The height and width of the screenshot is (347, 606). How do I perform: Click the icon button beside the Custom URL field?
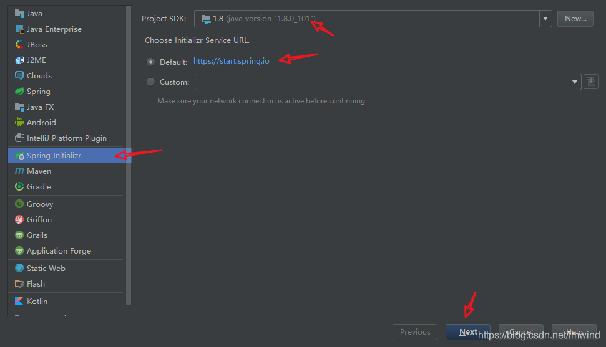tap(591, 82)
